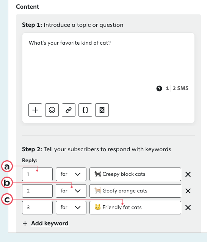This screenshot has width=207, height=242.
Task: Insert a link using the chain icon
Action: point(69,110)
